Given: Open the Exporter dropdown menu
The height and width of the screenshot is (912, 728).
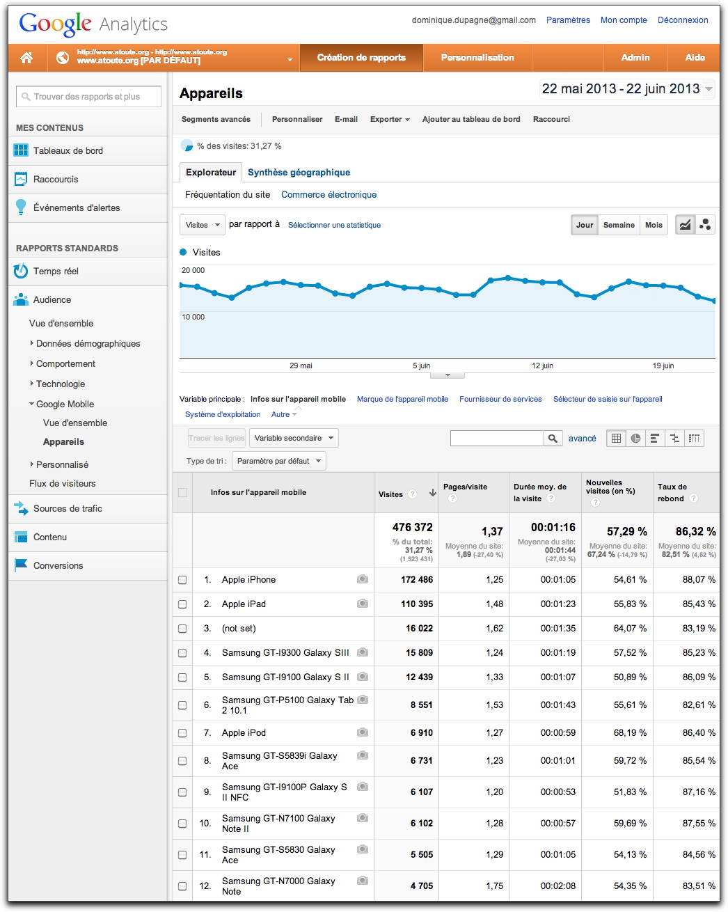Looking at the screenshot, I should [390, 119].
